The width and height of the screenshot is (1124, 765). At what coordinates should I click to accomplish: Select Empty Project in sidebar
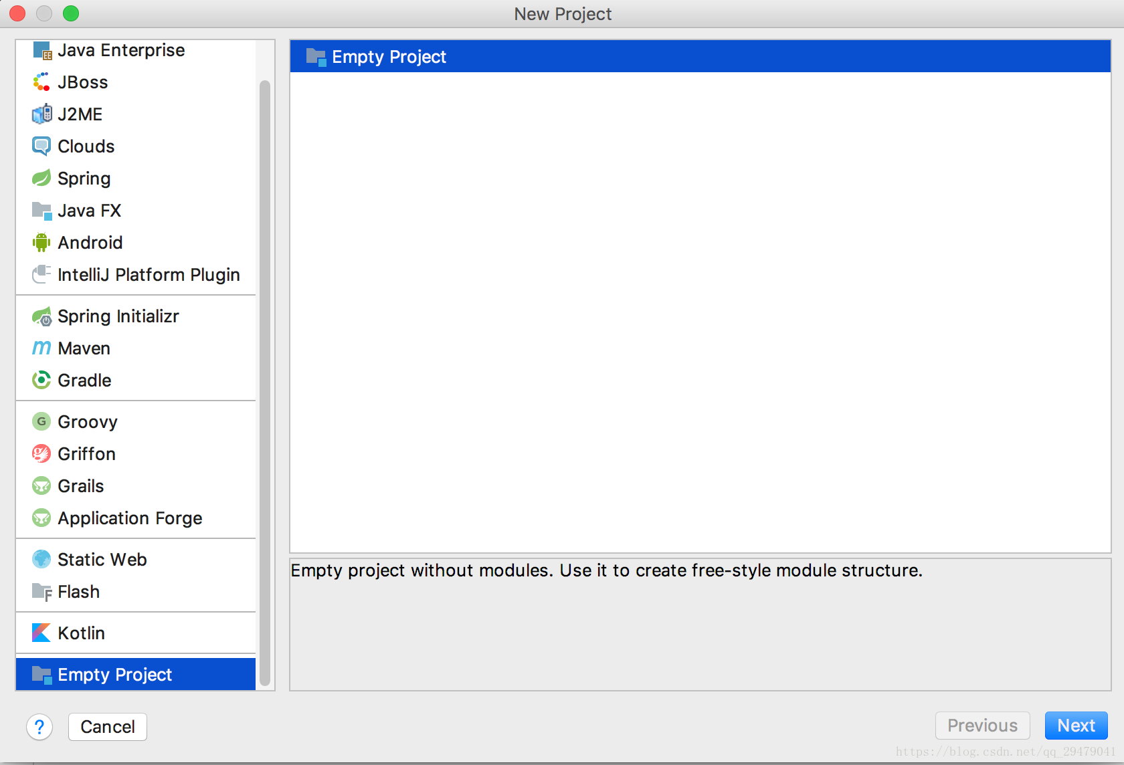[x=136, y=675]
